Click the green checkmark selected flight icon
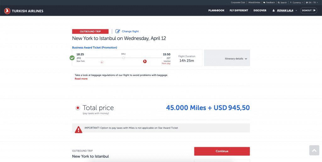This screenshot has width=322, height=162. click(72, 58)
